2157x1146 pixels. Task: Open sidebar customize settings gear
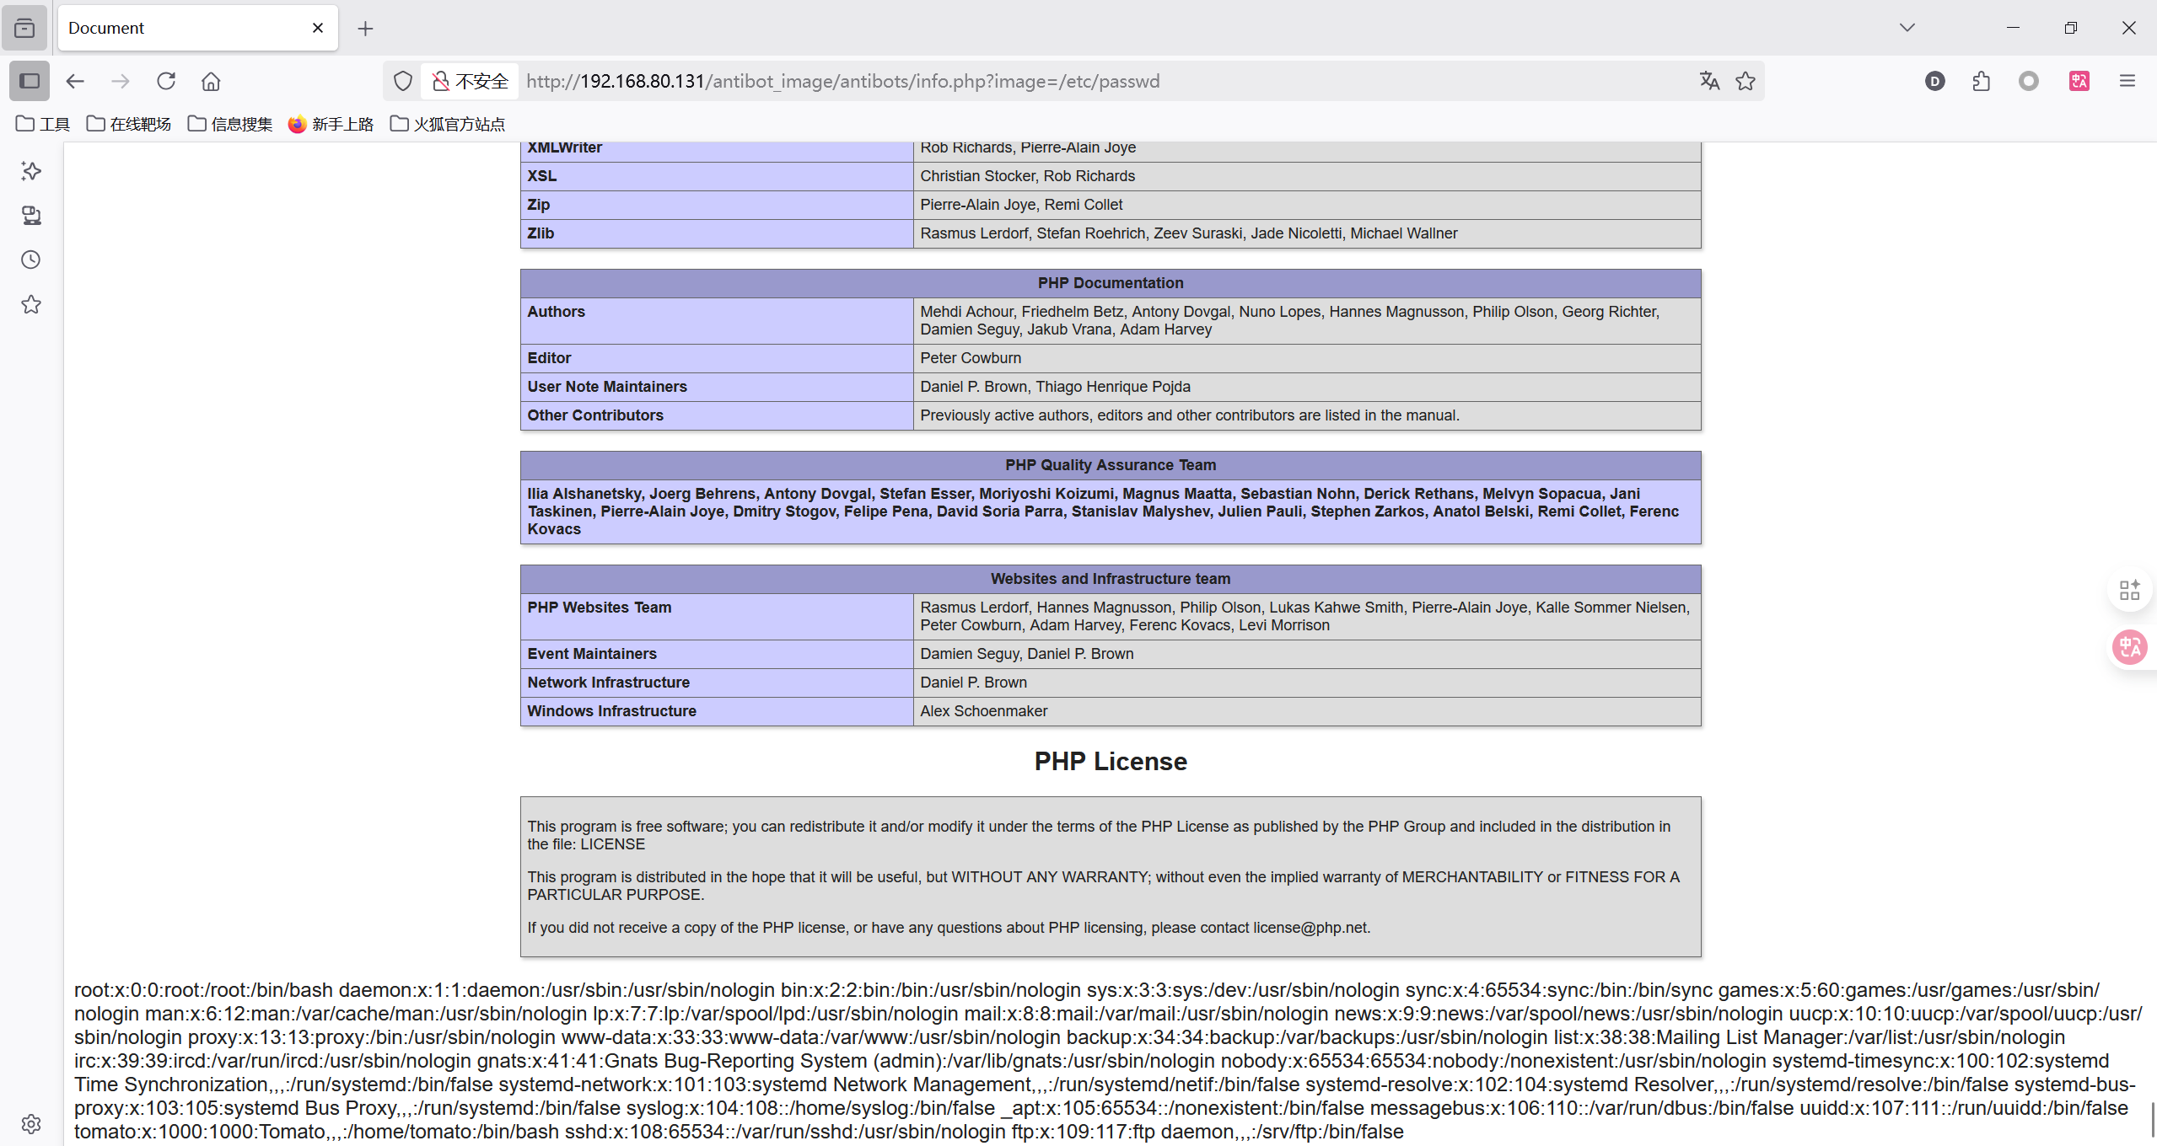click(x=31, y=1123)
